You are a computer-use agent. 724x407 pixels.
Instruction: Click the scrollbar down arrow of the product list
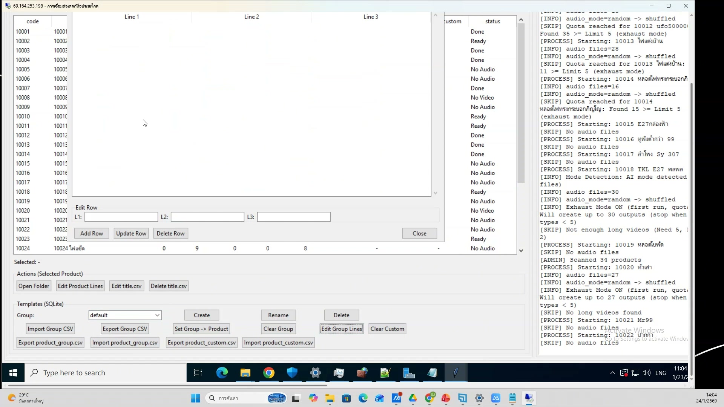(x=522, y=250)
